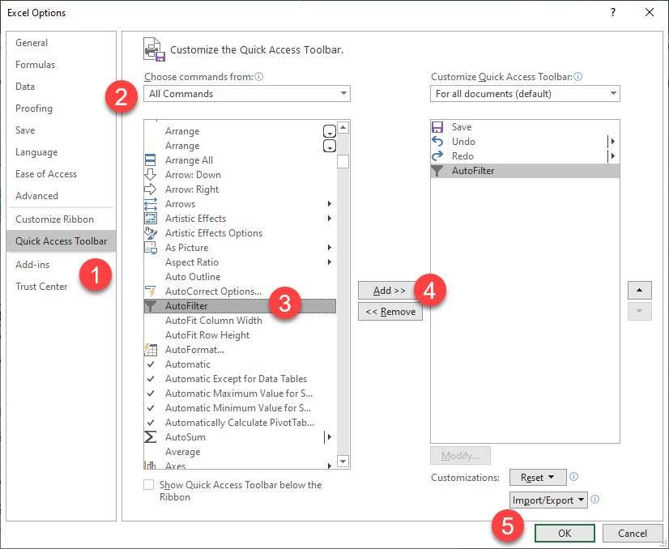Image resolution: width=669 pixels, height=549 pixels.
Task: Expand the AutoSum split arrow
Action: [329, 436]
